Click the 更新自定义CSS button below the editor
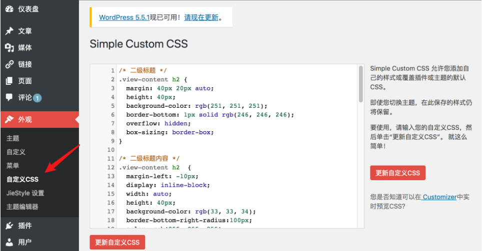The width and height of the screenshot is (482, 251). tap(117, 243)
